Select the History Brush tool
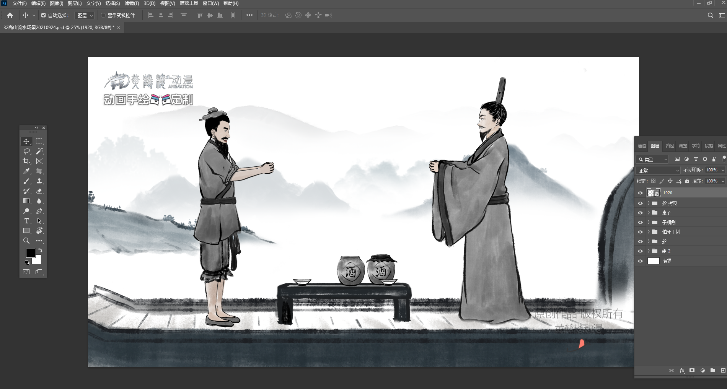 pos(26,191)
